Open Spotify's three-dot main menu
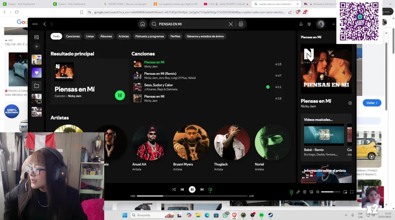Viewport: 395px width, 220px height. click(35, 24)
